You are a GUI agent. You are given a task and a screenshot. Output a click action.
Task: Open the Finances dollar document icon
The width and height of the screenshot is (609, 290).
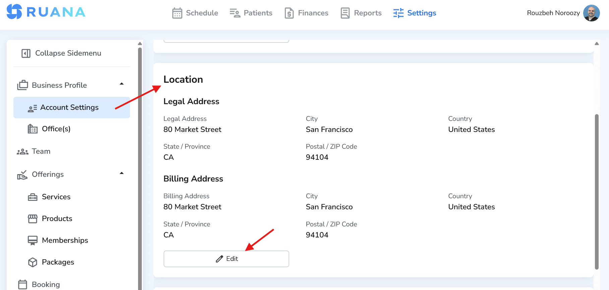coord(289,13)
